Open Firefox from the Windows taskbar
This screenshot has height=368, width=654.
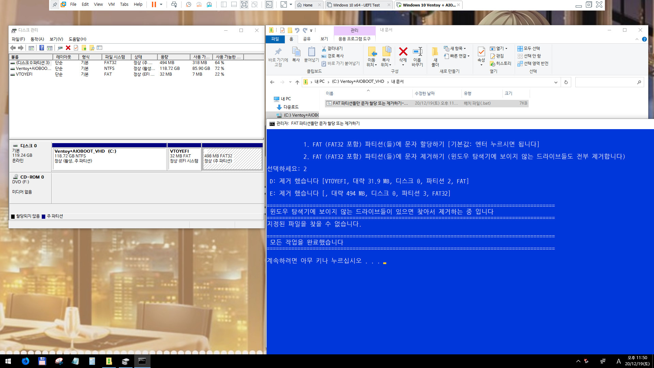pos(25,361)
